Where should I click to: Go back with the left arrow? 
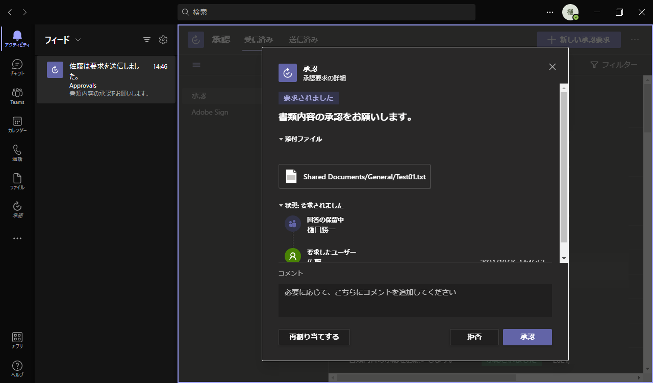tap(10, 12)
